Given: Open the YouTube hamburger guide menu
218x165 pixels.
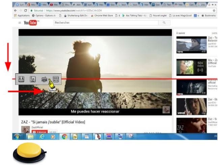Looking at the screenshot, I should click(20, 23).
